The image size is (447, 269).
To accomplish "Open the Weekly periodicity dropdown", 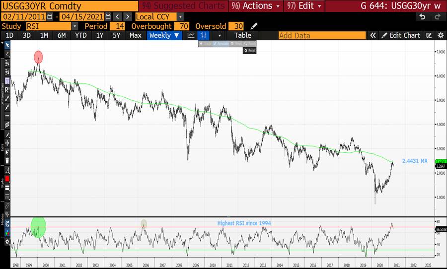I will point(164,35).
